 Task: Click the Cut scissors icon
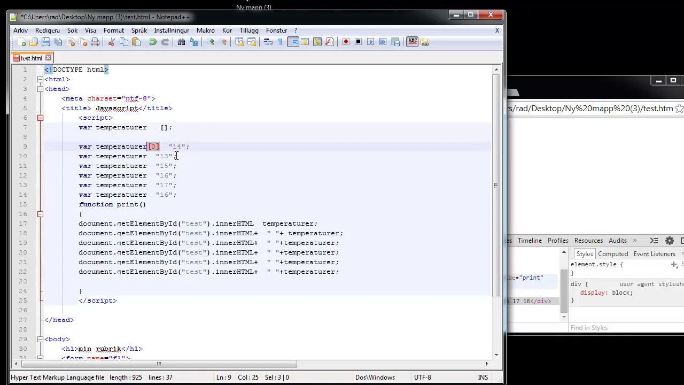tap(112, 42)
